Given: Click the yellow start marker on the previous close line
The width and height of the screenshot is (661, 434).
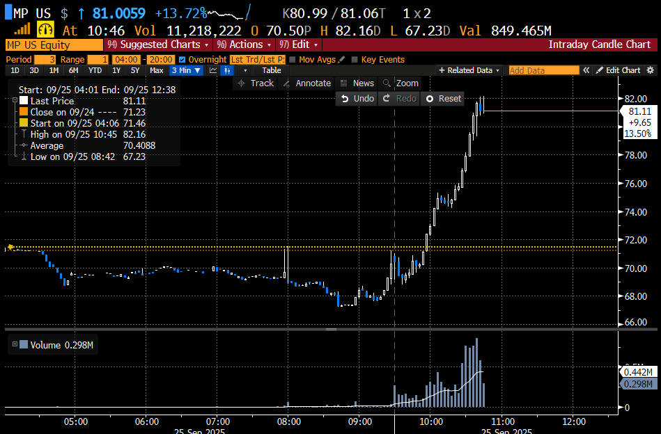Looking at the screenshot, I should click(10, 247).
